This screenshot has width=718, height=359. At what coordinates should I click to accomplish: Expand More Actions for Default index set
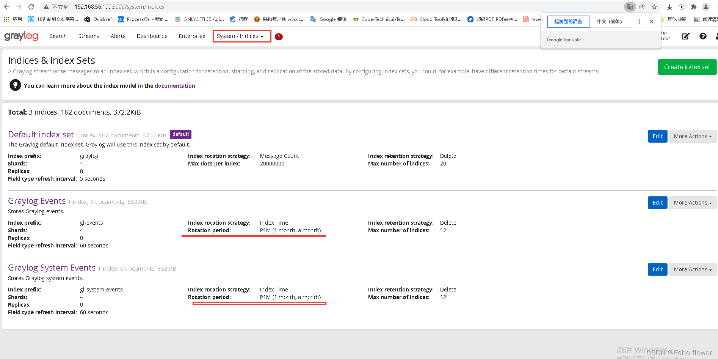coord(693,136)
